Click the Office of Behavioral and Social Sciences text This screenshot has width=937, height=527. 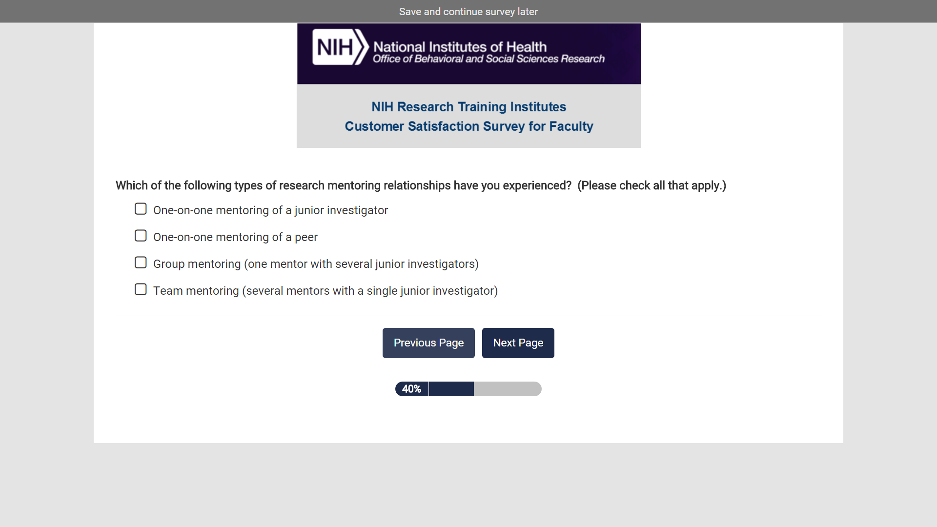(488, 59)
